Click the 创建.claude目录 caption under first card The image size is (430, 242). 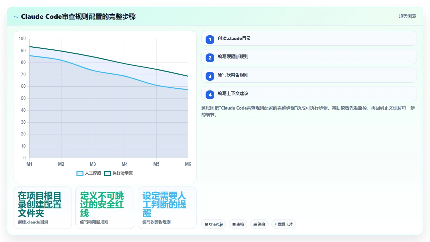coord(33,222)
